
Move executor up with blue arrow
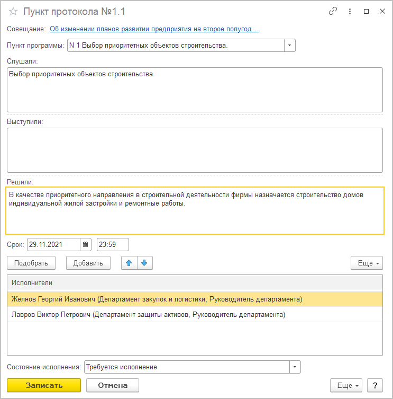(129, 263)
